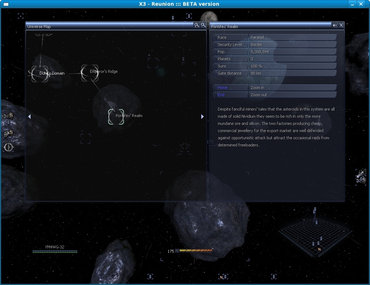Target the small container marker under left ship icon

[x=8, y=122]
